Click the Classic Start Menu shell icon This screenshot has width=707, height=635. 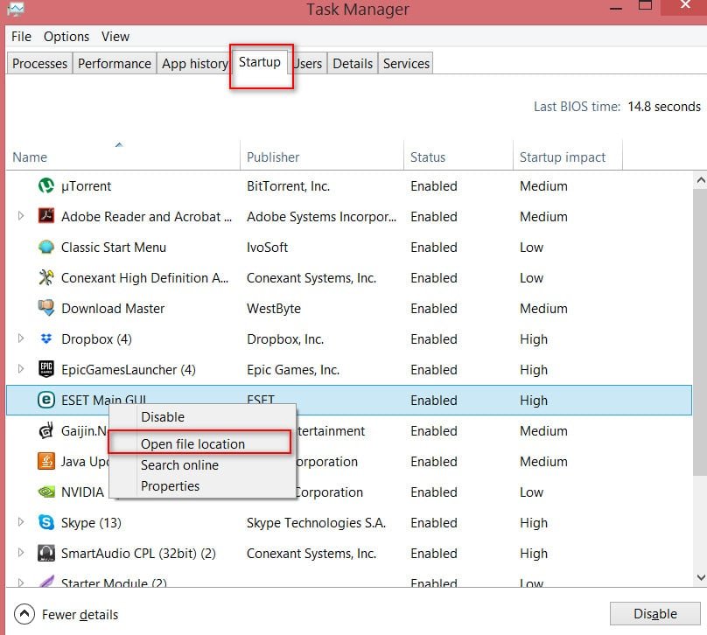click(46, 247)
